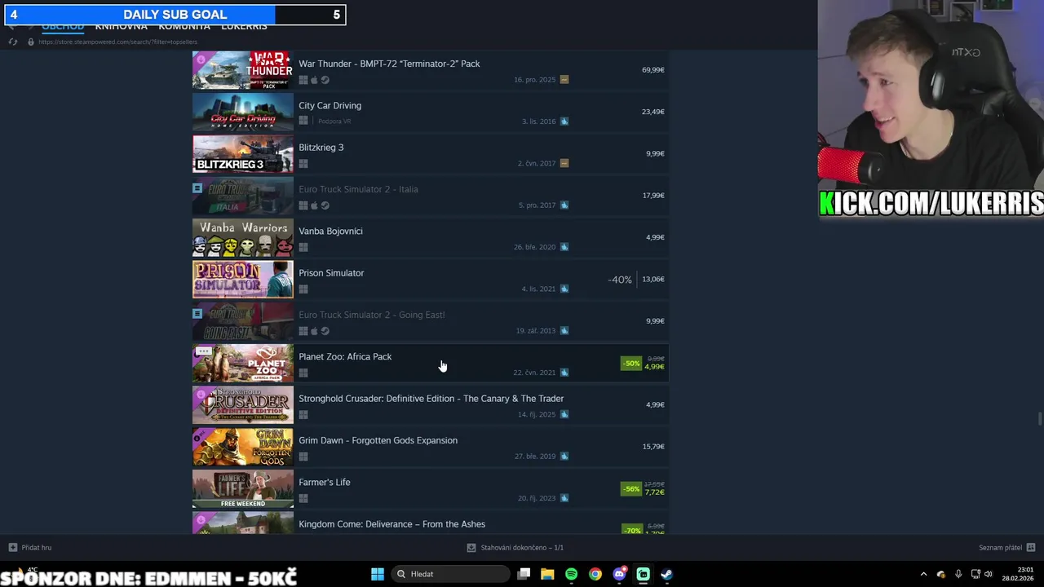This screenshot has height=587, width=1044.
Task: Click review thumbs icon on Prison Simulator row
Action: [x=564, y=289]
